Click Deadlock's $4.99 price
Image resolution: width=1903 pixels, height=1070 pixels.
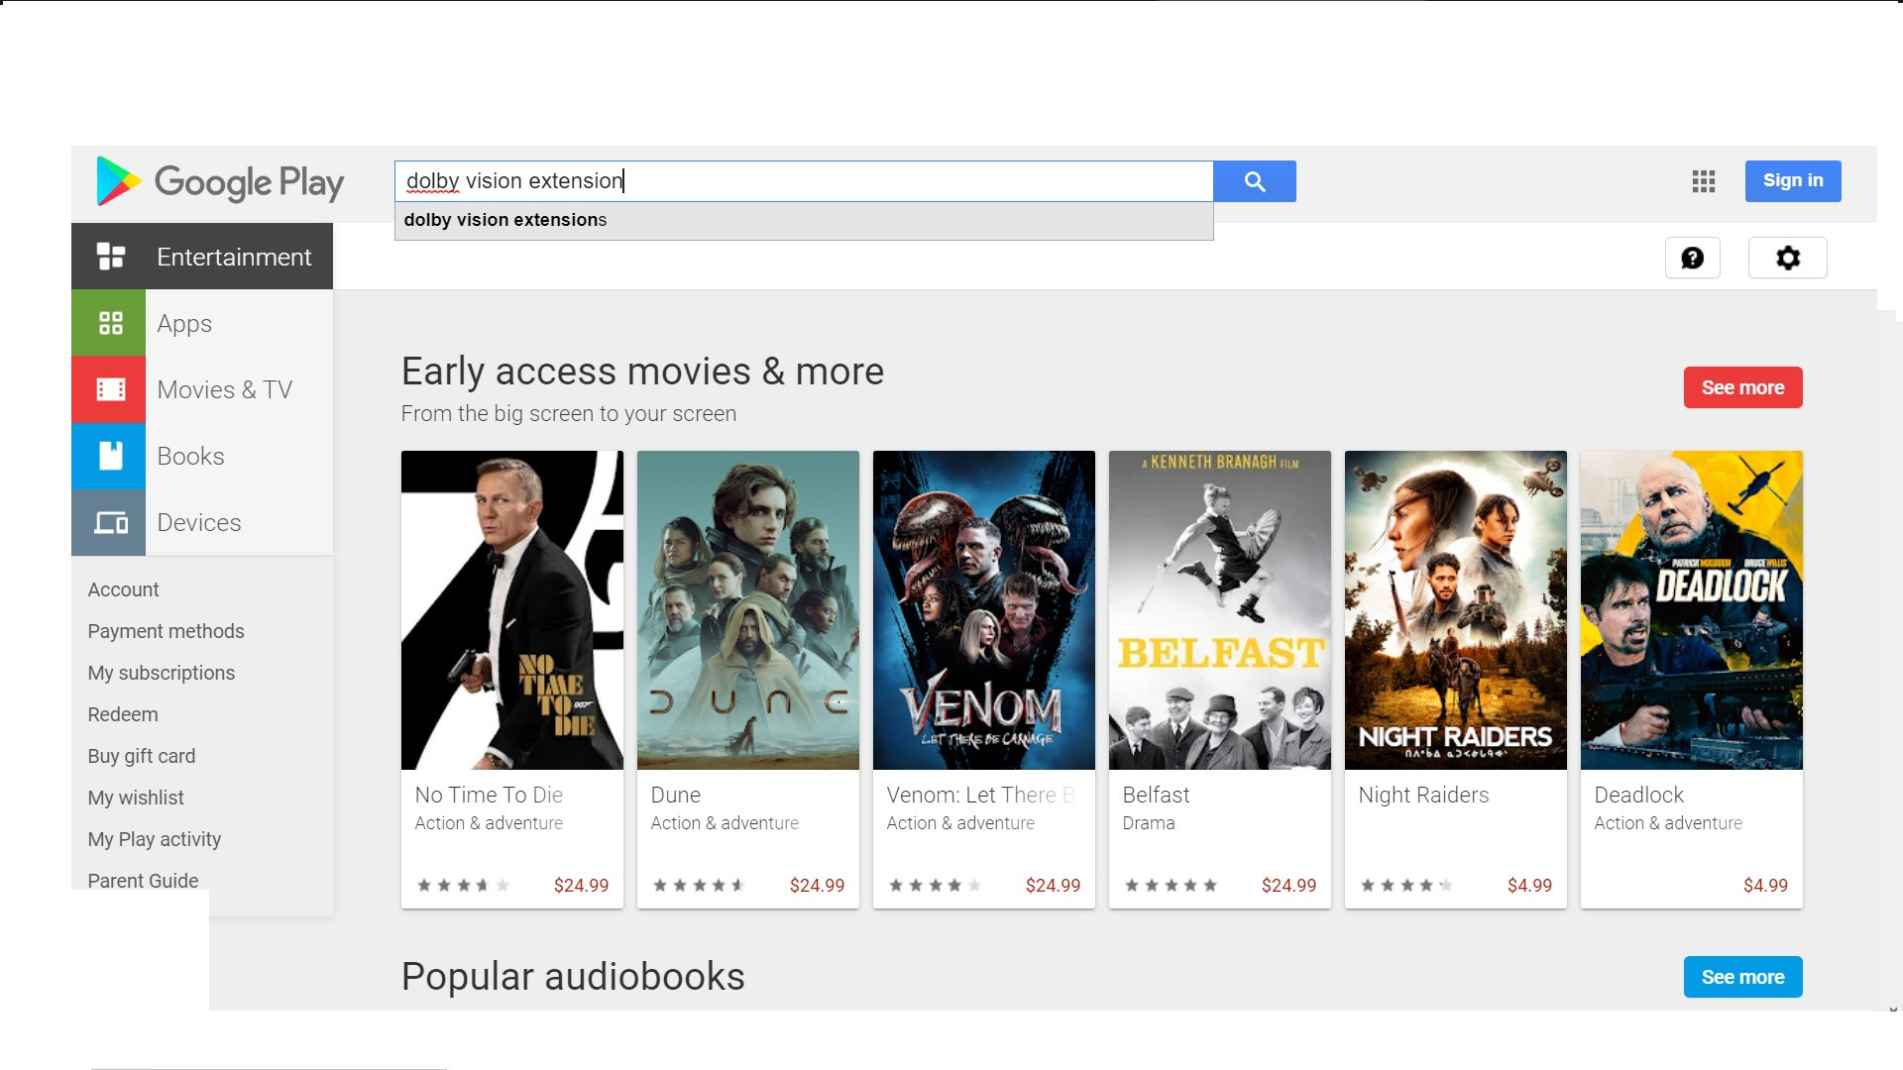(x=1765, y=886)
